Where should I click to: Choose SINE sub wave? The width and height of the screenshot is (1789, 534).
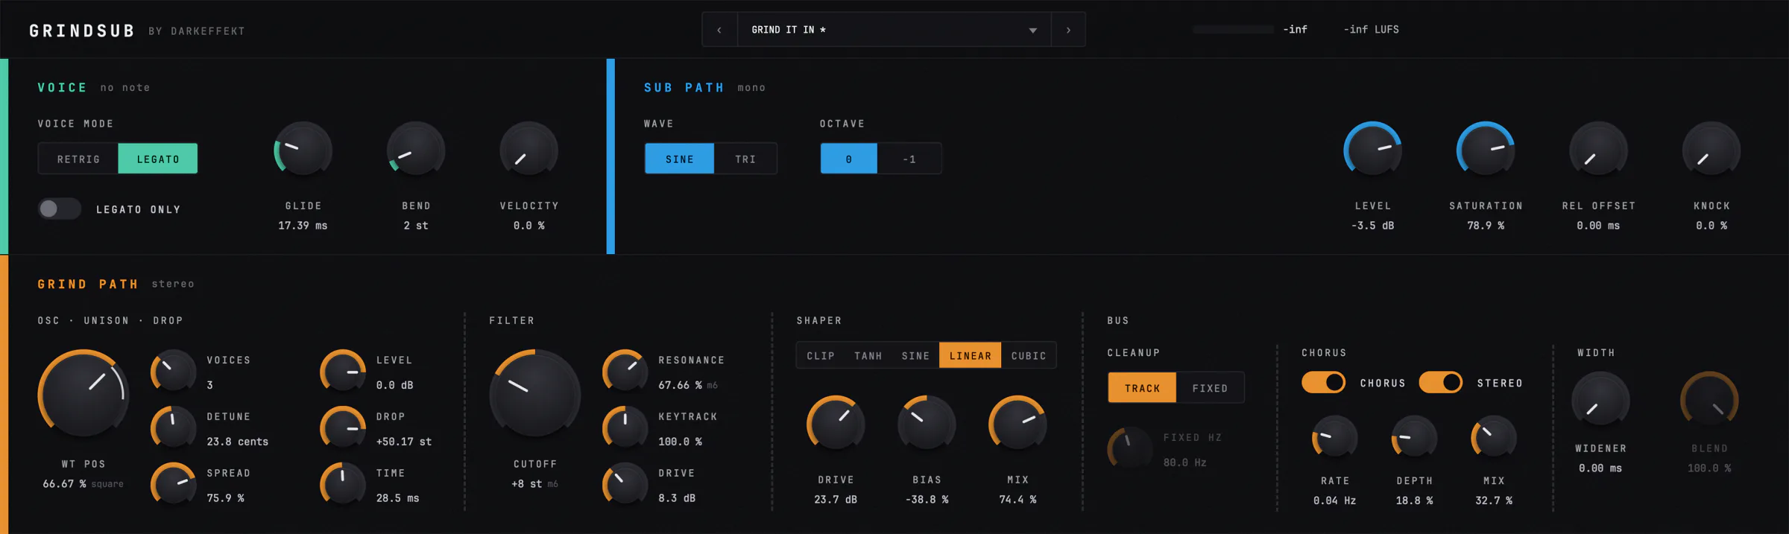(679, 159)
